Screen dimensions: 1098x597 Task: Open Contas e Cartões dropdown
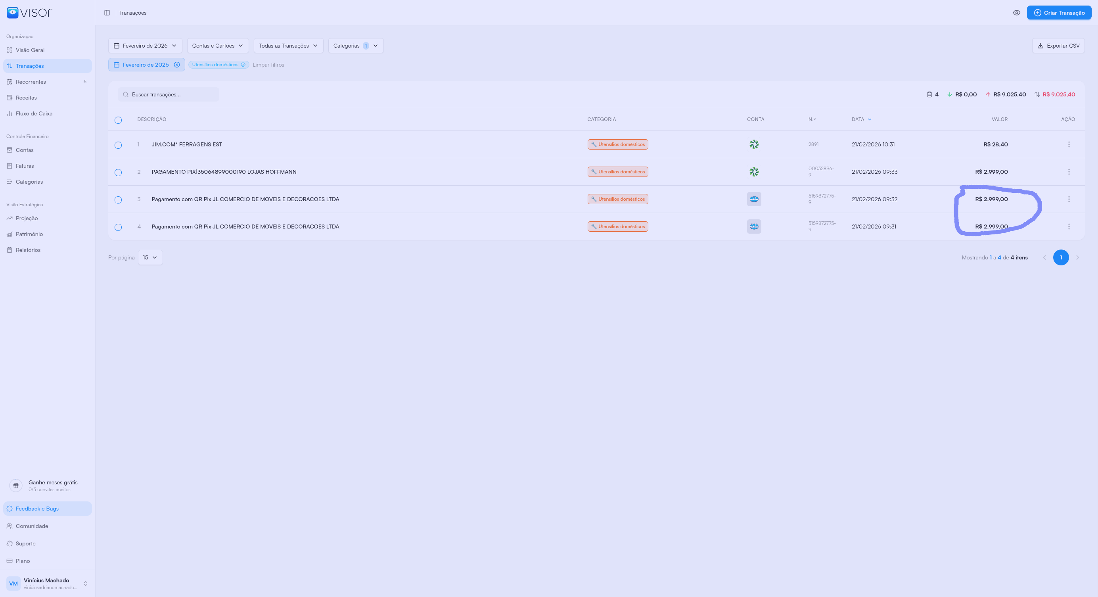tap(217, 46)
